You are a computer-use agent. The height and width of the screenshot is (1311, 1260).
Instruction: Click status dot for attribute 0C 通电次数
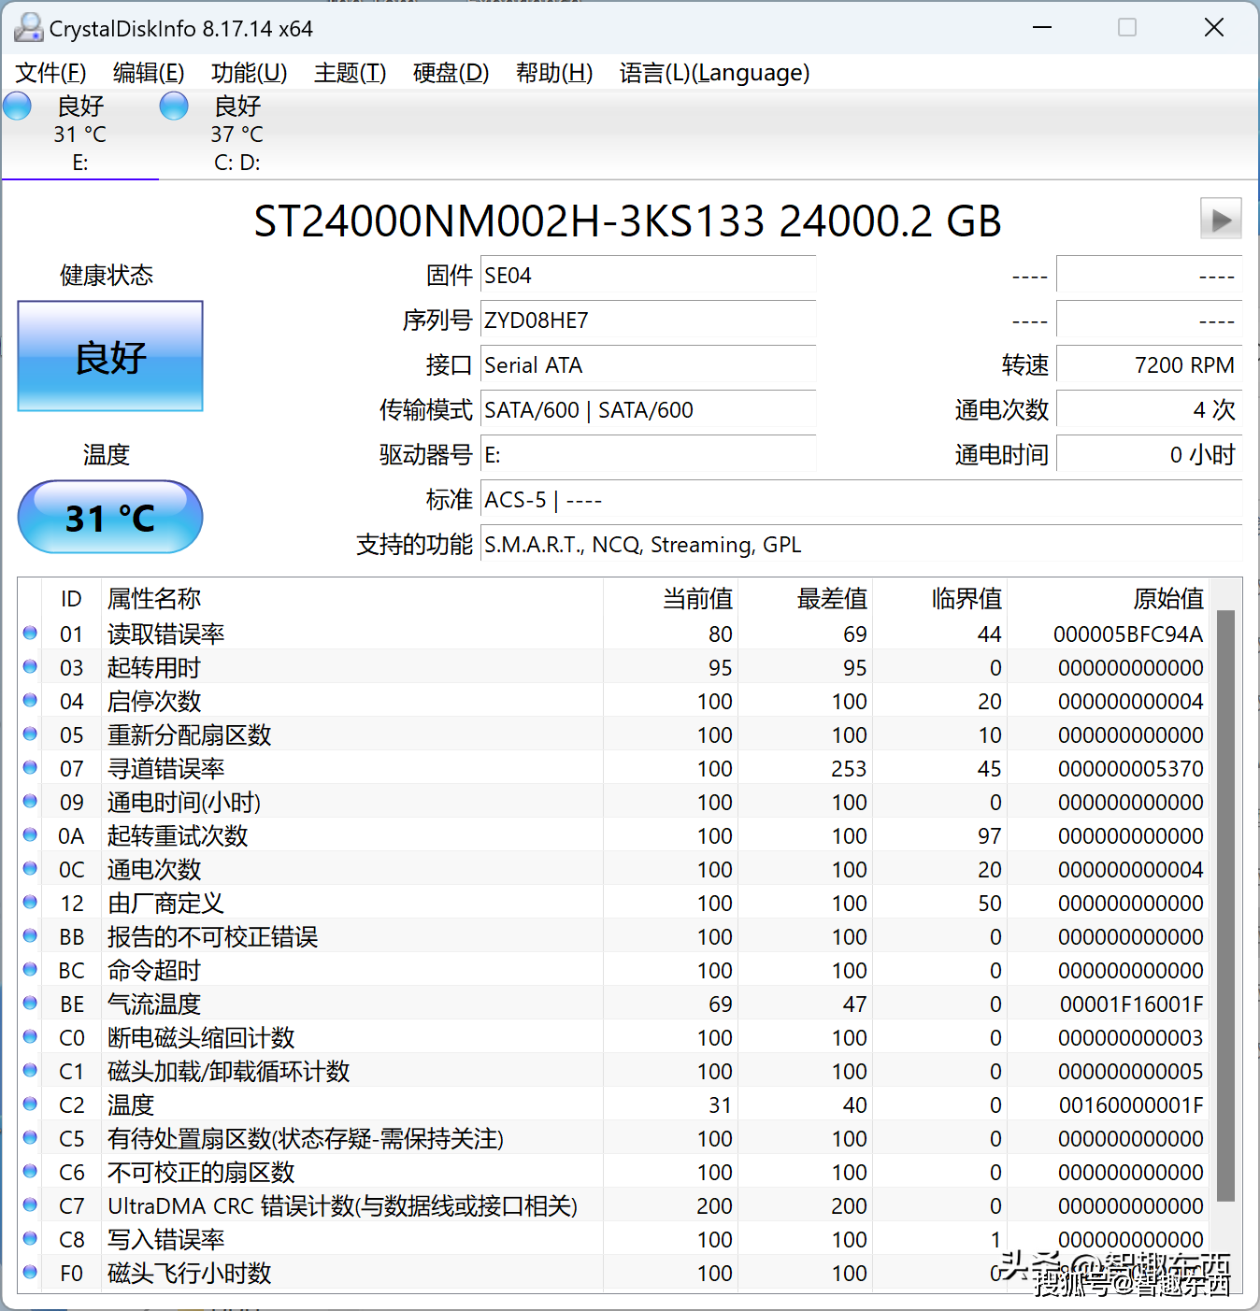click(x=30, y=869)
